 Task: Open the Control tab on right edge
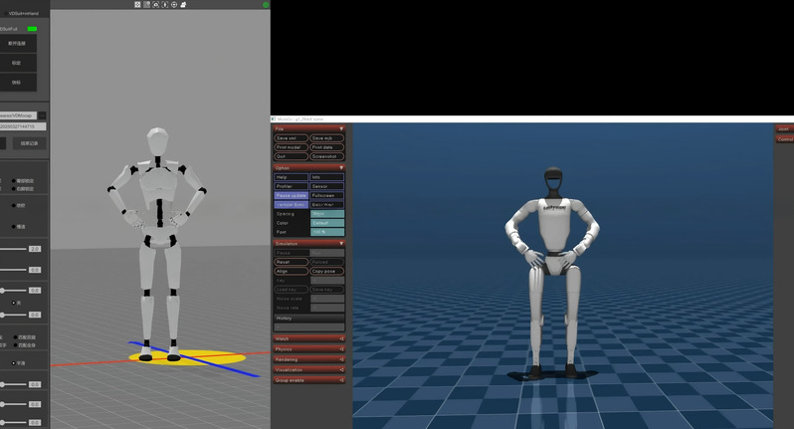(x=784, y=139)
